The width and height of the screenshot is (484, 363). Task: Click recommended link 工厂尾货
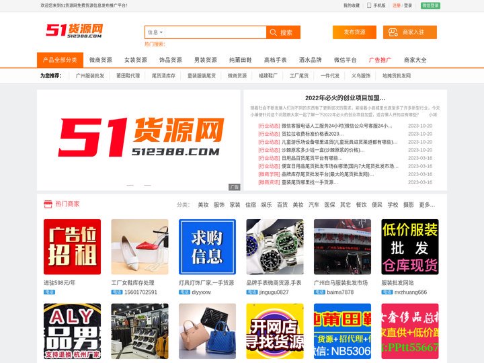coord(299,75)
